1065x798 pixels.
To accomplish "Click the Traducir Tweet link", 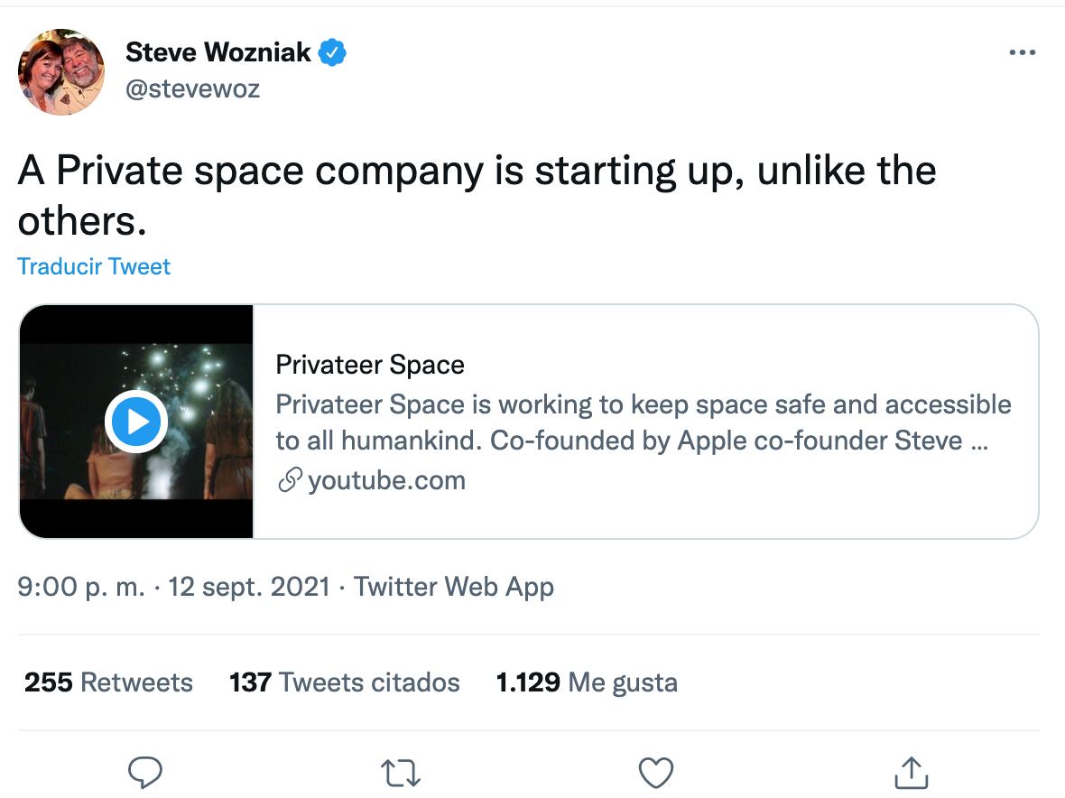I will [x=94, y=266].
